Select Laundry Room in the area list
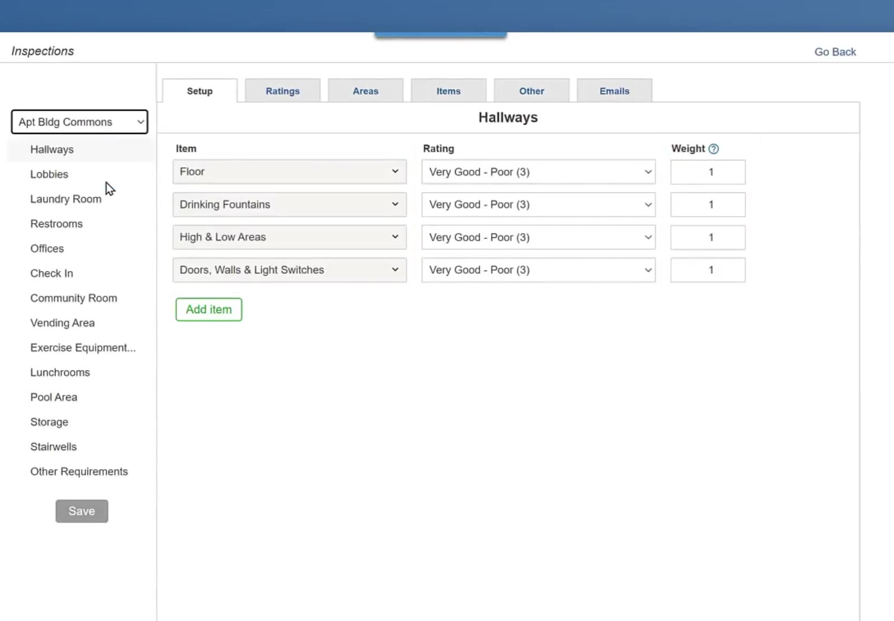 pos(66,199)
